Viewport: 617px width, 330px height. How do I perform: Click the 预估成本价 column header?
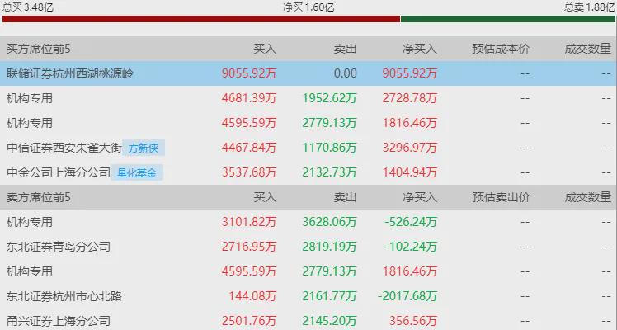click(501, 49)
